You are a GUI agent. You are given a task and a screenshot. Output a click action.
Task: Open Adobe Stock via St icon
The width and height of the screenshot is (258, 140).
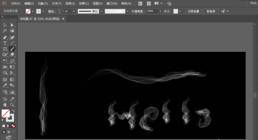pos(149,3)
